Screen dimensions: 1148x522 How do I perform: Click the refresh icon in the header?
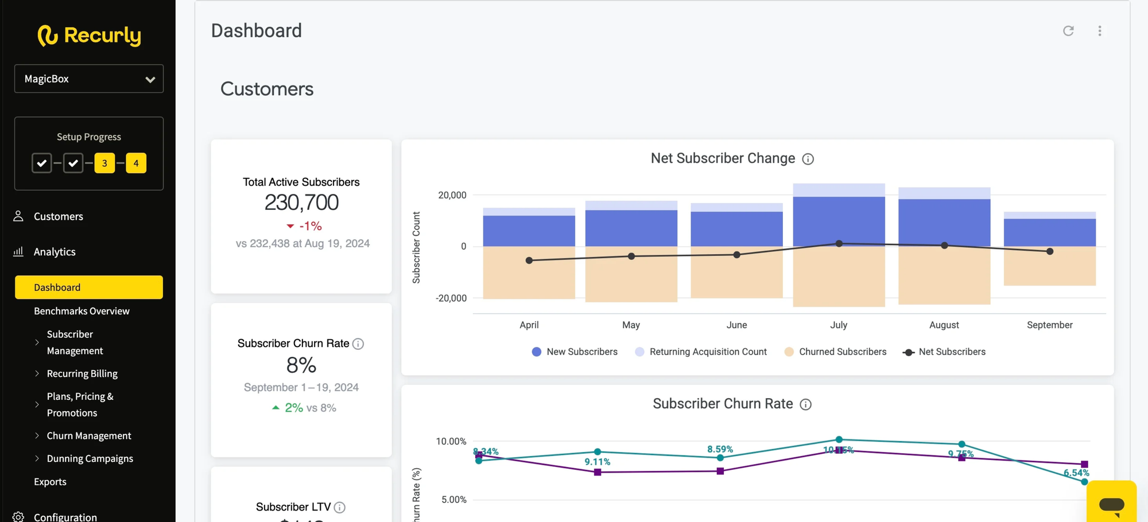pyautogui.click(x=1068, y=31)
